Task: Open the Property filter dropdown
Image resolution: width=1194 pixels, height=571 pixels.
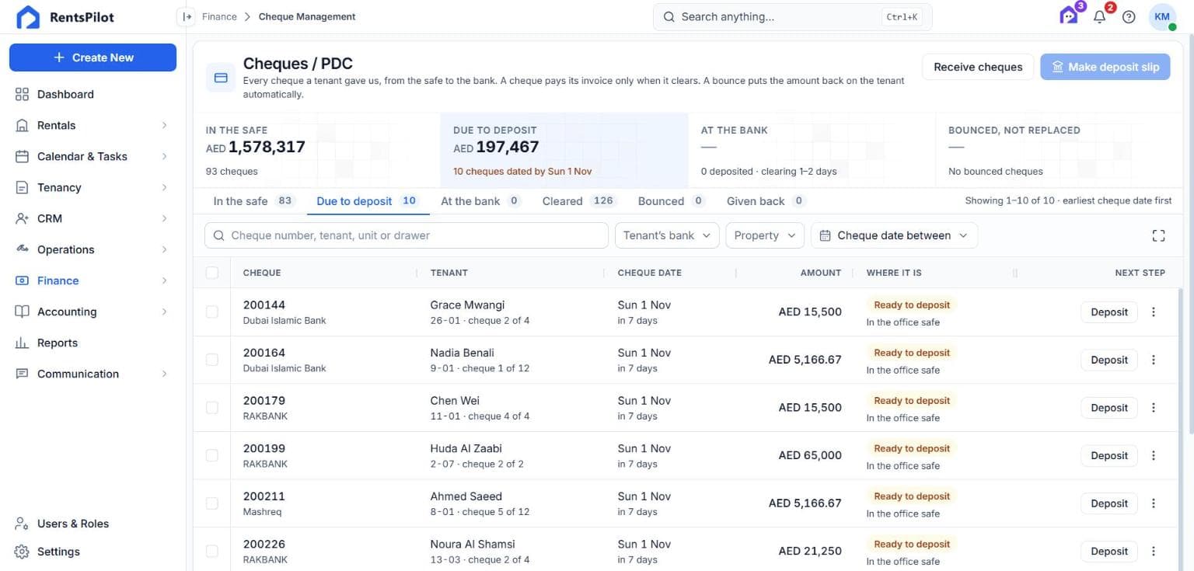Action: [765, 235]
